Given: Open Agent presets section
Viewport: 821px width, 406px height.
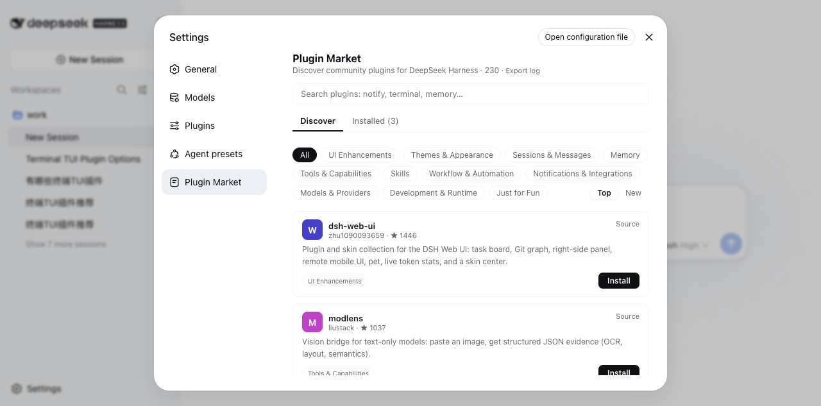Looking at the screenshot, I should click(214, 154).
